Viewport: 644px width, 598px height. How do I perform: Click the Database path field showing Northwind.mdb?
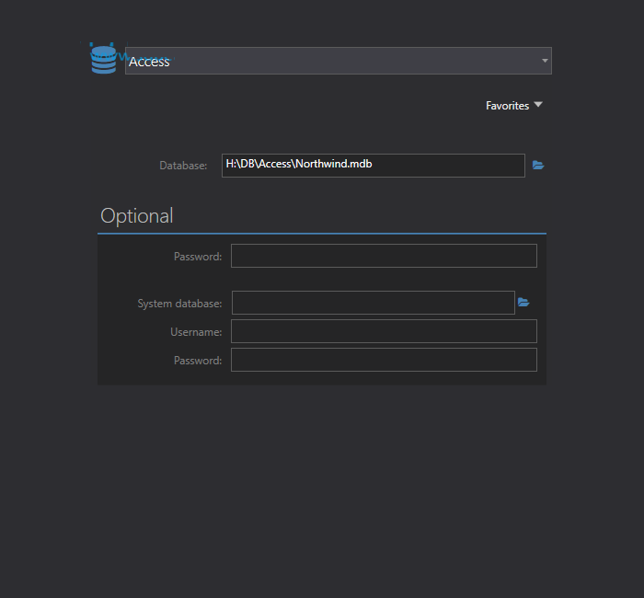pyautogui.click(x=373, y=166)
